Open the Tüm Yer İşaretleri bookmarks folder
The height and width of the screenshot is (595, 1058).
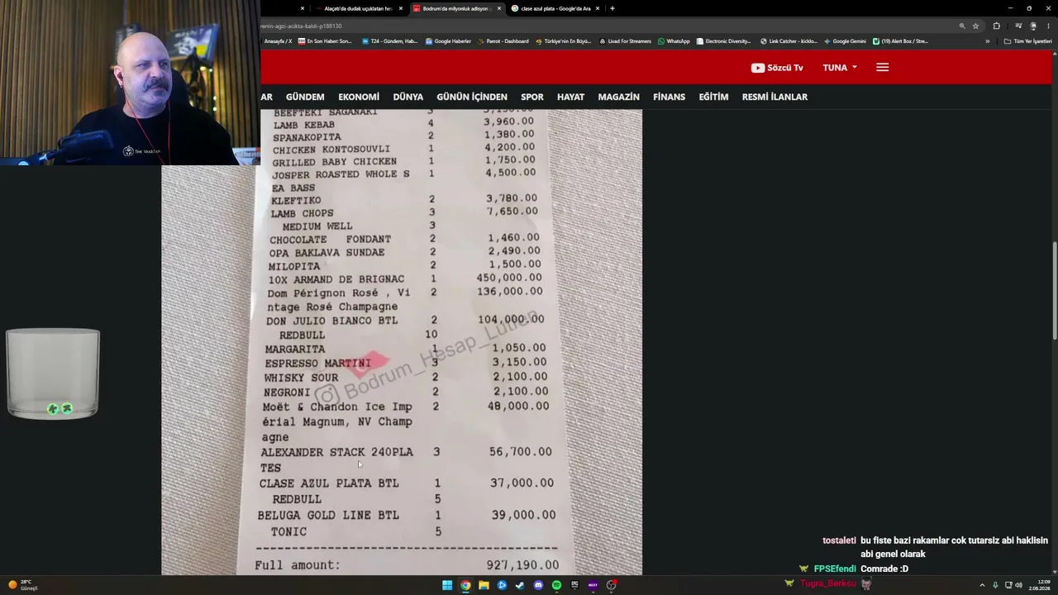pyautogui.click(x=1028, y=41)
